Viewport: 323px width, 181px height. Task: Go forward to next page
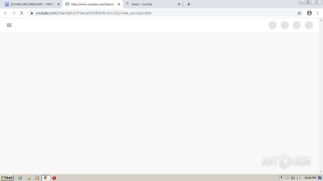click(14, 13)
